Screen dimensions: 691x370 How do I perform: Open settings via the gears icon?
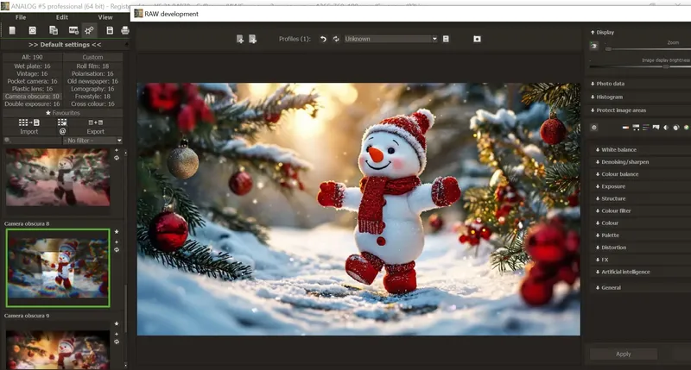click(x=90, y=30)
